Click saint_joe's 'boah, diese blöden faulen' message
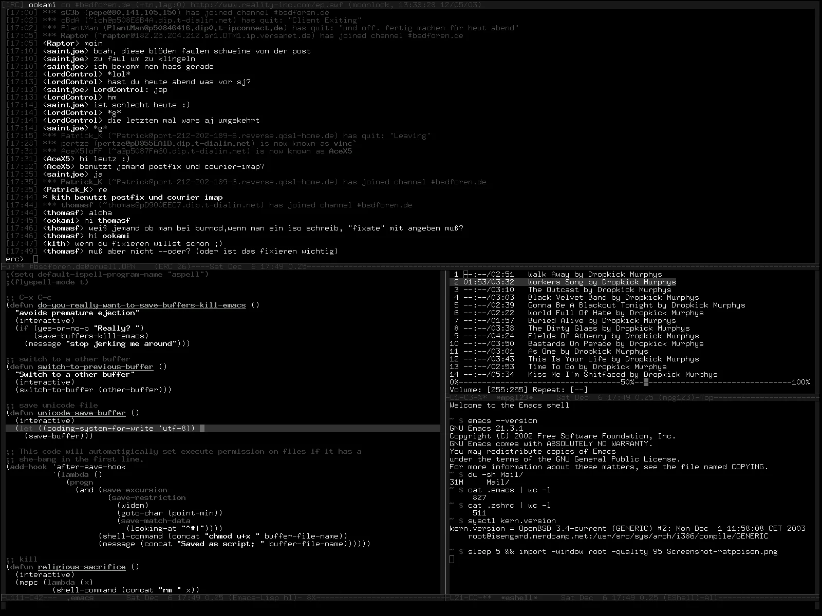Image resolution: width=822 pixels, height=616 pixels. click(177, 51)
